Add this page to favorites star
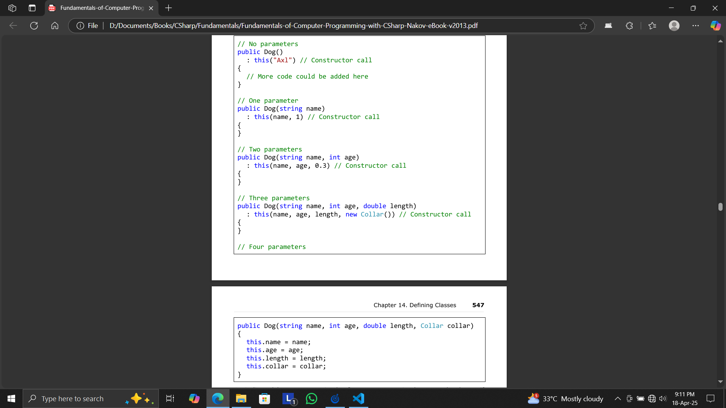Screen dimensions: 726x408 [583, 26]
